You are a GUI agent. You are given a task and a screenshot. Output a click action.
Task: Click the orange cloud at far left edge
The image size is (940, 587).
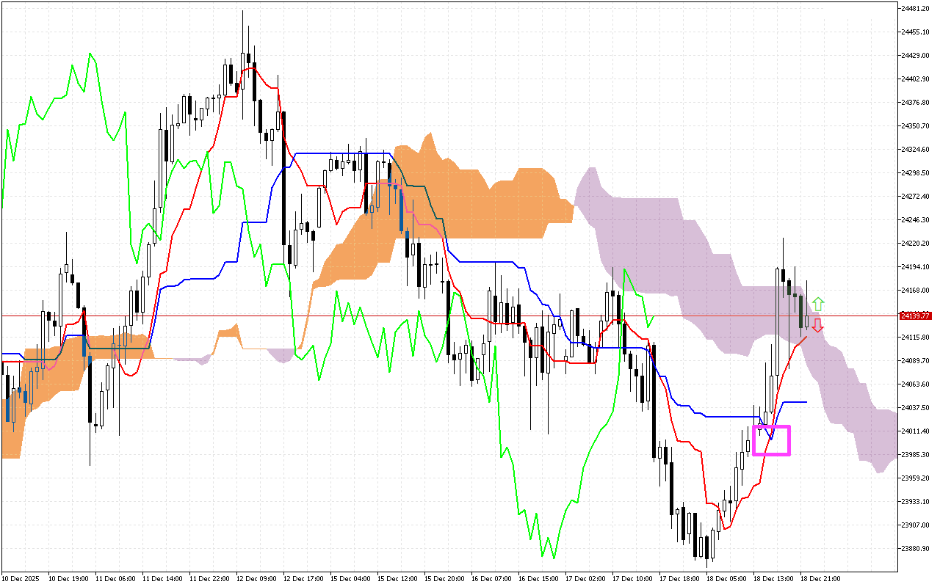[13, 433]
